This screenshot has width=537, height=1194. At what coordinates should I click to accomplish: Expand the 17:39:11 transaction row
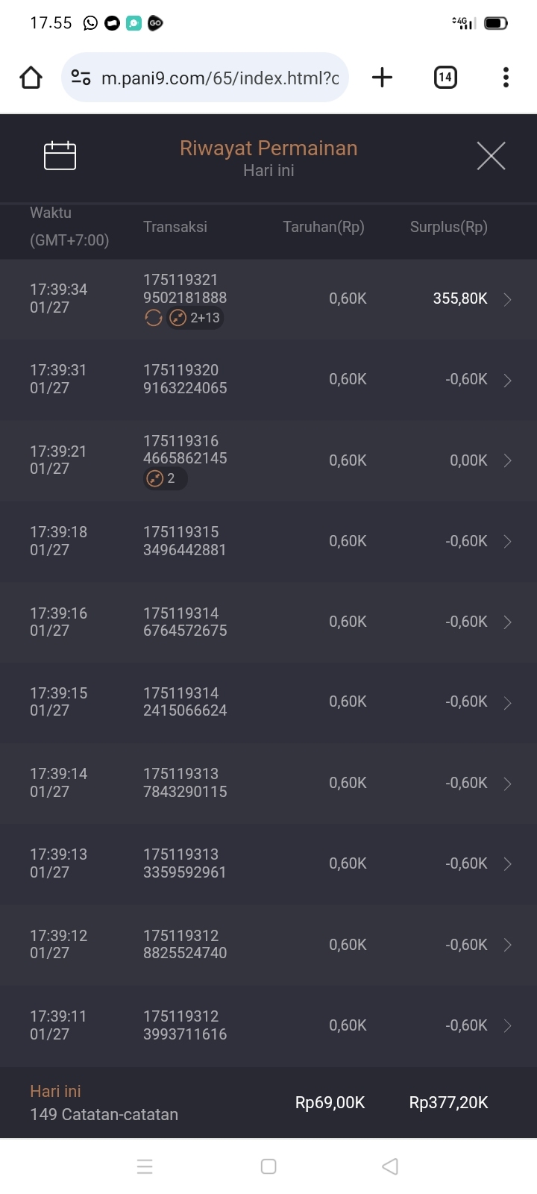click(507, 1026)
